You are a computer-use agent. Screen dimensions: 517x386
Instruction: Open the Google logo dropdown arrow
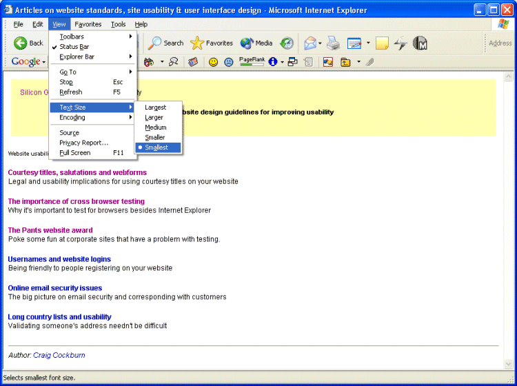[44, 62]
